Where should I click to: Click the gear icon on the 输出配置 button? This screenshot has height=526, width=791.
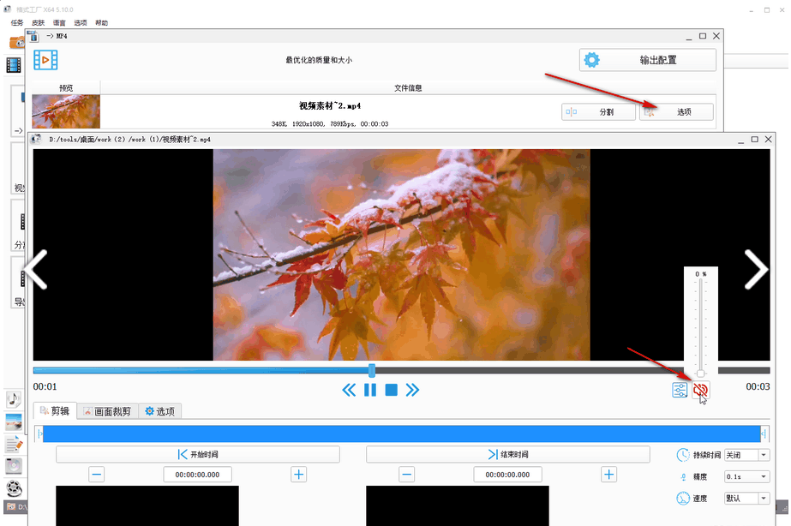590,60
